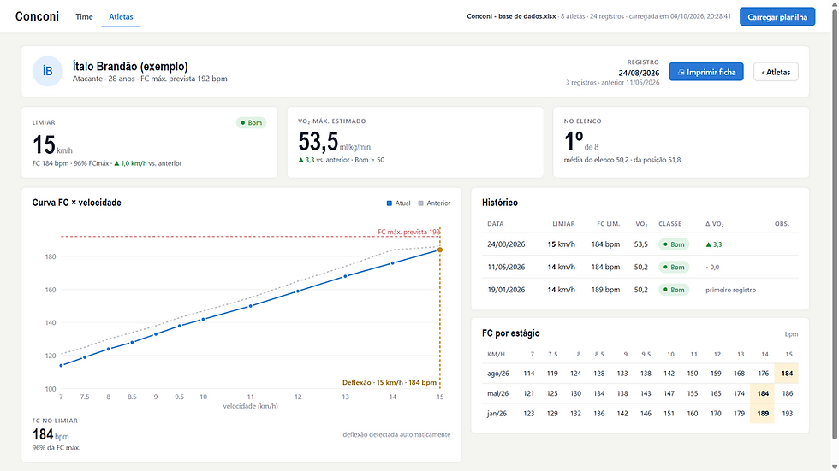Click the blue data point at 13 km/h
Image resolution: width=839 pixels, height=471 pixels.
345,276
